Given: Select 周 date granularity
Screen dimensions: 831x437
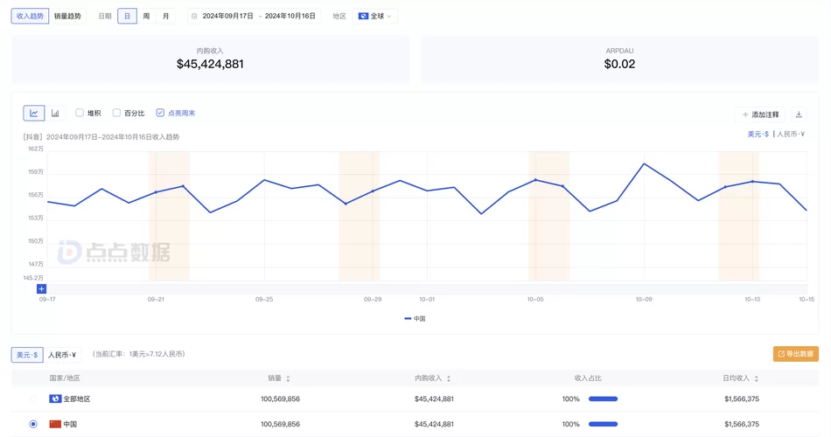Looking at the screenshot, I should coord(146,17).
